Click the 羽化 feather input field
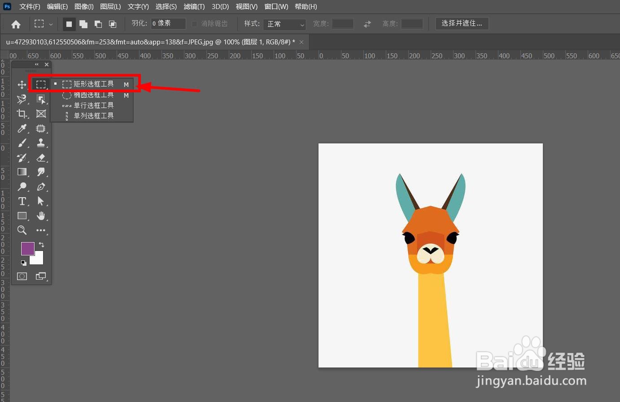Screen dimensions: 620x402 pyautogui.click(x=168, y=23)
